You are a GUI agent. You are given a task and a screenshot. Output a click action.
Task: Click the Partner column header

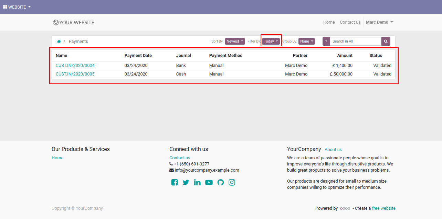(300, 56)
